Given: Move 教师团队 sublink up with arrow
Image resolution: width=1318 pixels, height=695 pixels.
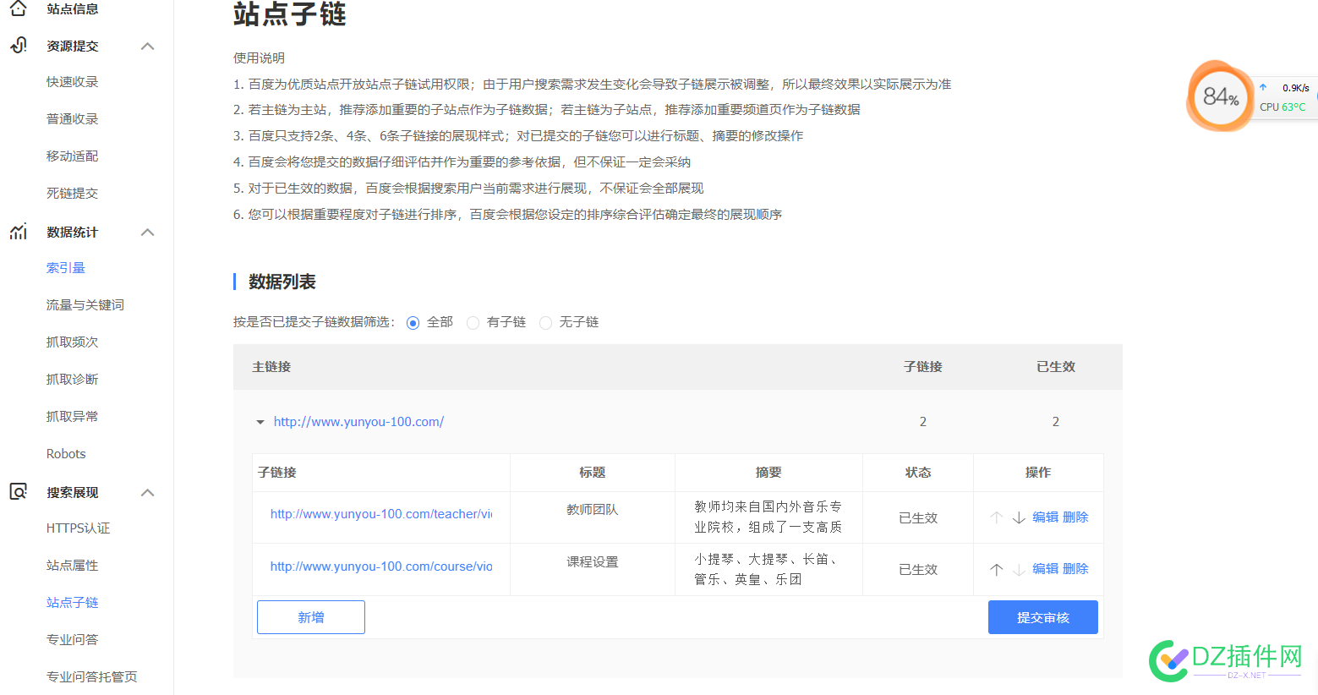Looking at the screenshot, I should point(997,517).
